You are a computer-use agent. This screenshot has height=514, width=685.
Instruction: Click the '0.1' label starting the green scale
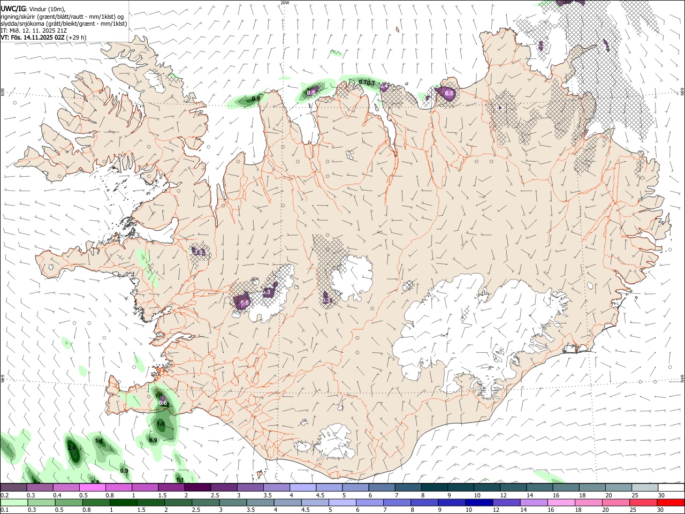[4, 510]
